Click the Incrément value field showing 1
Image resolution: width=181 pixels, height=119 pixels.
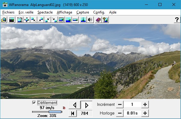132,104
